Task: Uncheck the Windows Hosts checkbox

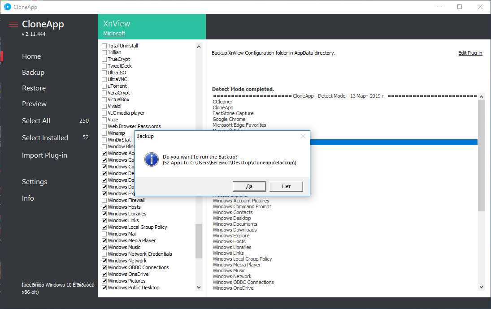Action: coord(104,207)
